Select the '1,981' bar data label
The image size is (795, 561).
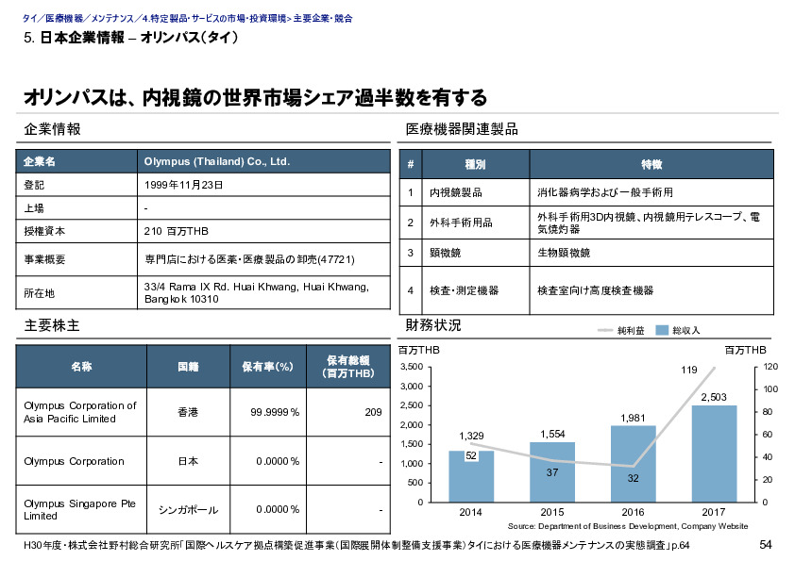pyautogui.click(x=633, y=418)
